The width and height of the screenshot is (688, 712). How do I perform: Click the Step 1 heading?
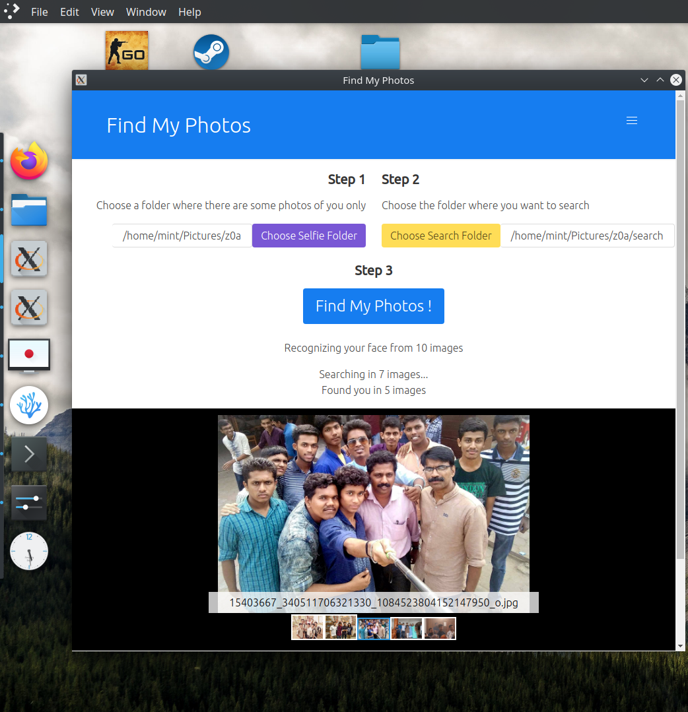click(x=347, y=180)
